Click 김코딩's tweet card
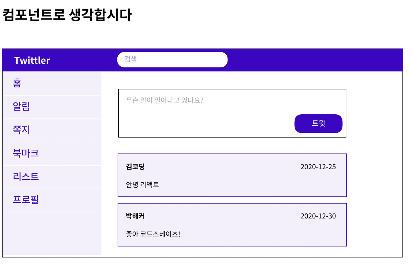The image size is (411, 267). click(x=232, y=175)
